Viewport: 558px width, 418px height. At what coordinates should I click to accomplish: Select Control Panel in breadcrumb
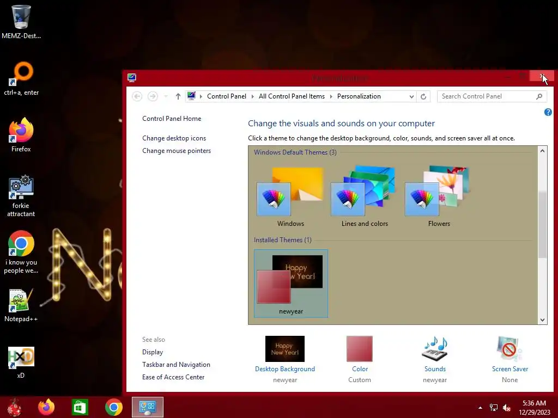pyautogui.click(x=227, y=96)
